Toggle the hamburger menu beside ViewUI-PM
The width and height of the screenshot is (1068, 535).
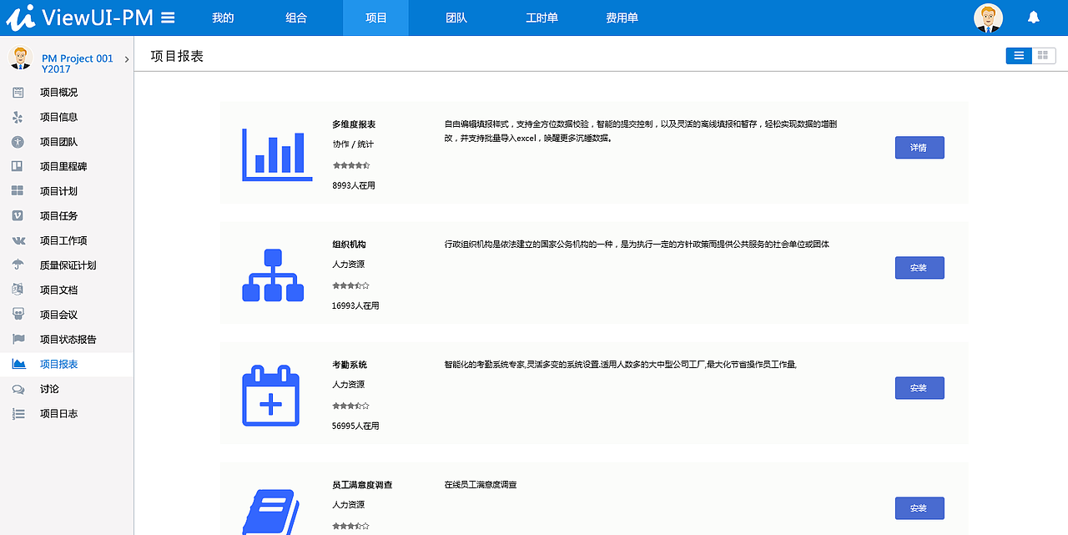168,18
